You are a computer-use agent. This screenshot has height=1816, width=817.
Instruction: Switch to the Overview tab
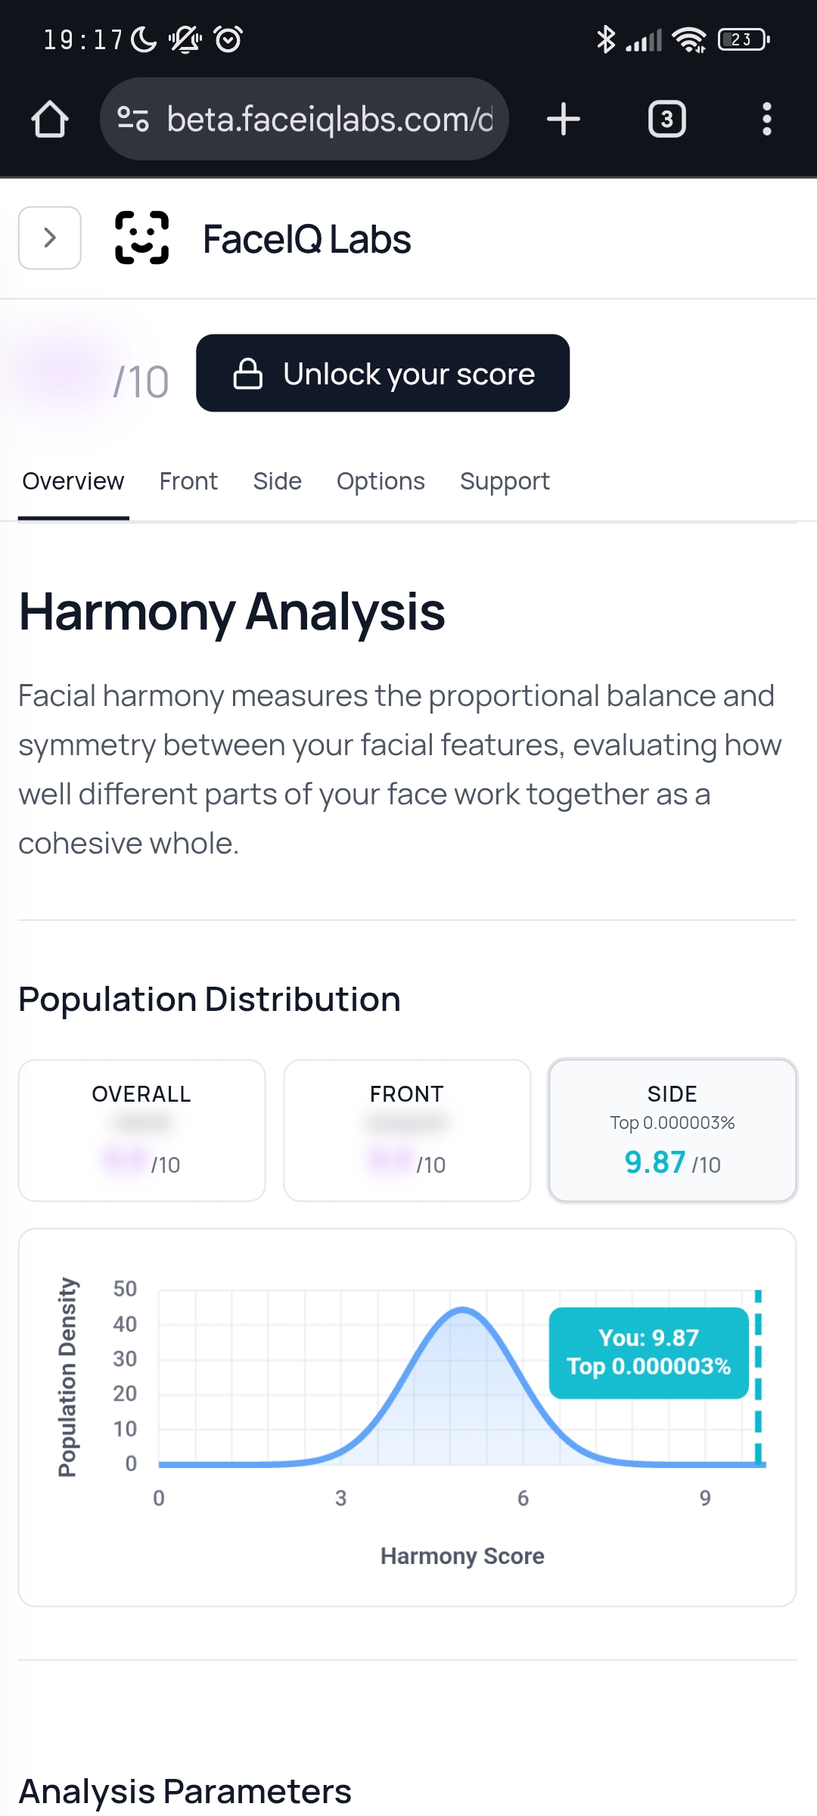click(x=73, y=481)
